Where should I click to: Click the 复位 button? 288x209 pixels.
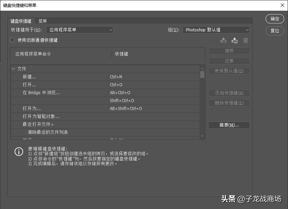click(x=275, y=31)
